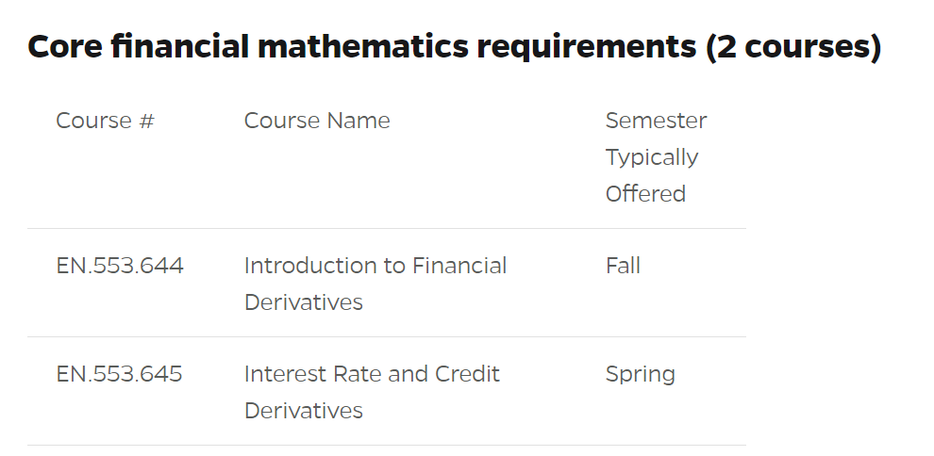
Task: Click the Semester Typically Offered column header
Action: click(656, 157)
